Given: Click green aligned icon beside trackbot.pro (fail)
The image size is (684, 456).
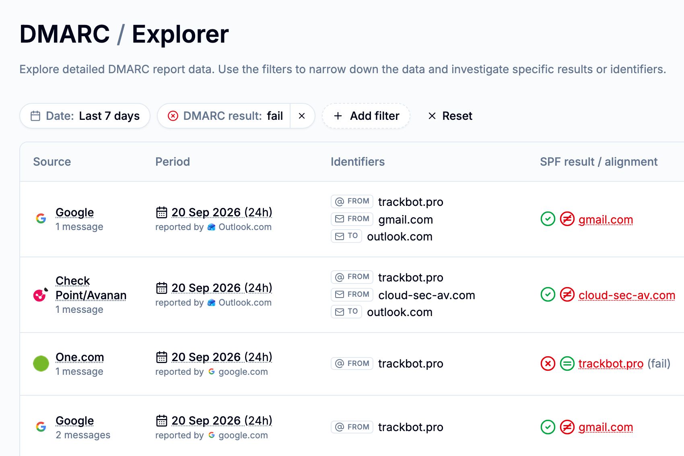Looking at the screenshot, I should click(x=567, y=364).
